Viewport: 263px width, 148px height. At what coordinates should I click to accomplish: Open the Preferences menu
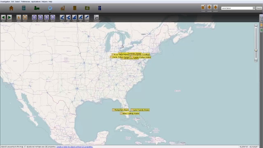[26, 1]
